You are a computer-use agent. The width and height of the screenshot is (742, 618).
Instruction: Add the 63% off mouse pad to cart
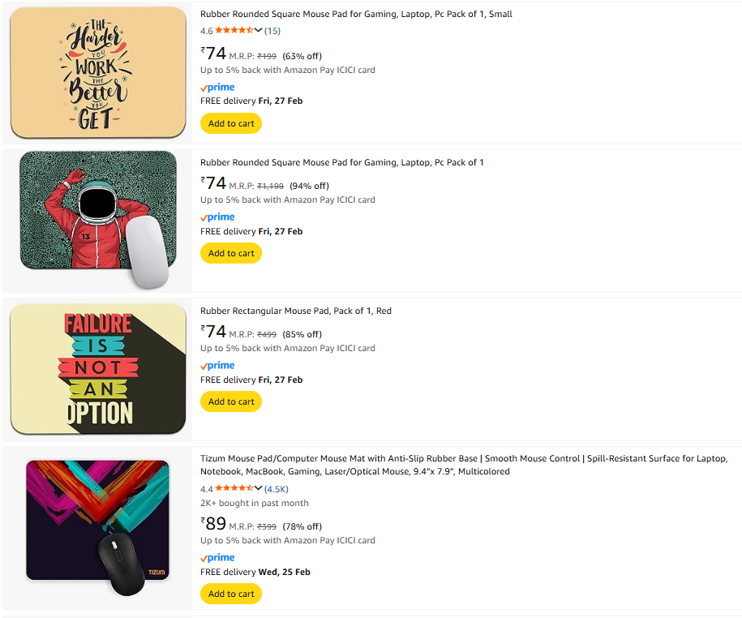(231, 123)
